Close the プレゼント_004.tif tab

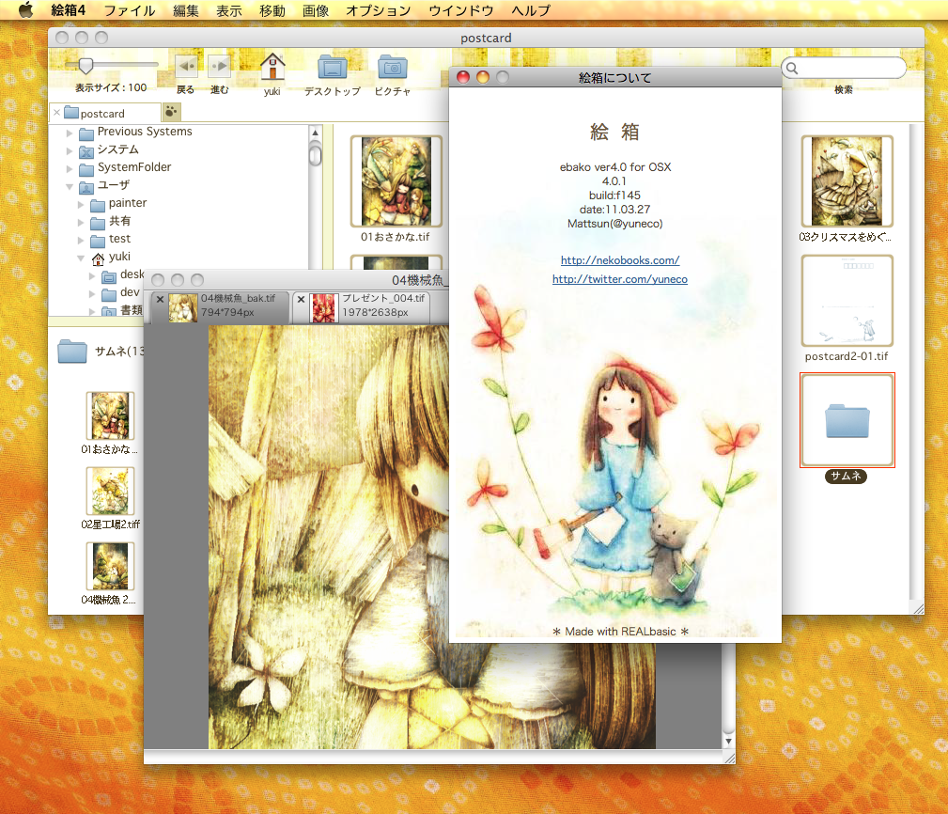point(301,299)
